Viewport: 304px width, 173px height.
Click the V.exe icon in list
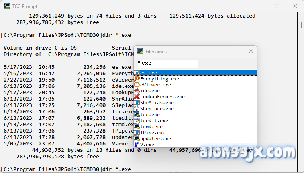137,145
